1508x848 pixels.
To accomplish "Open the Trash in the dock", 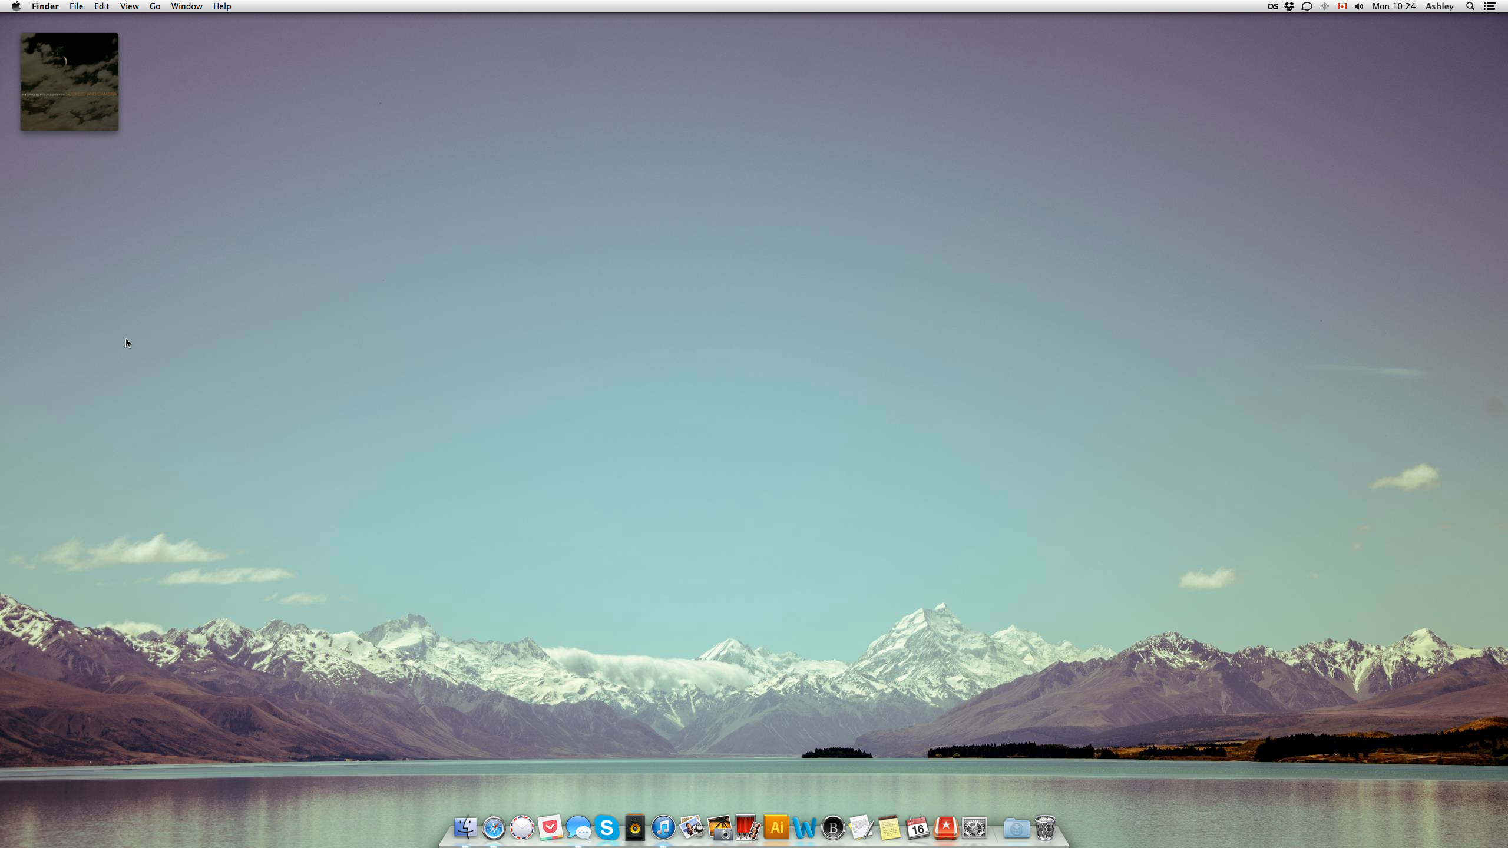I will point(1045,828).
